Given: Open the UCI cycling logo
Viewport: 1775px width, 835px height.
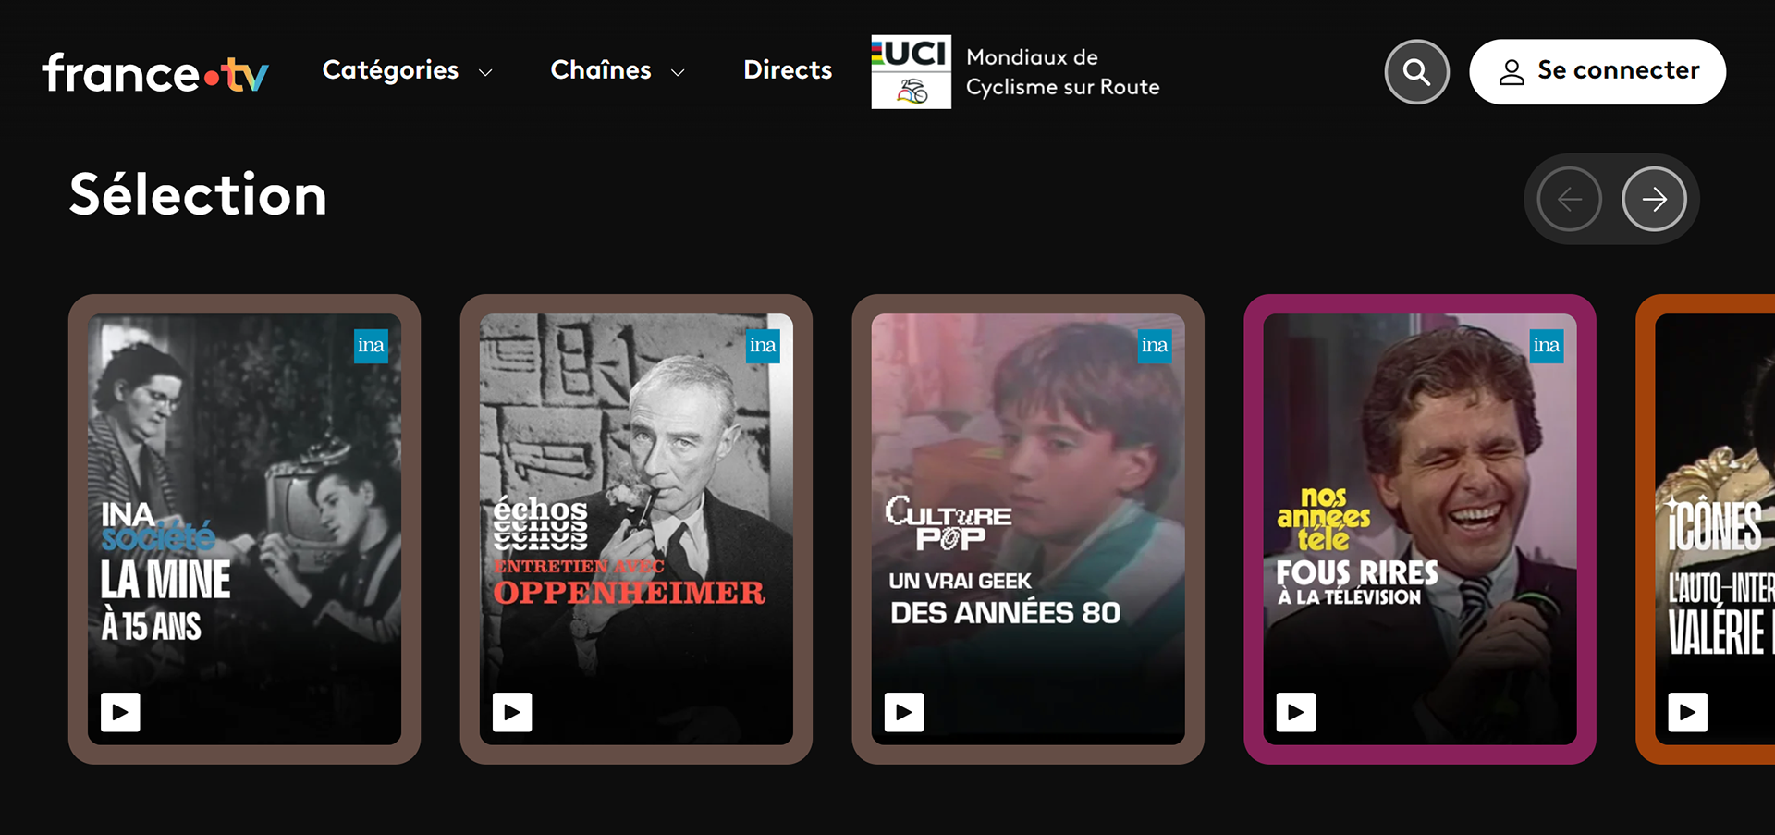Looking at the screenshot, I should pos(911,72).
